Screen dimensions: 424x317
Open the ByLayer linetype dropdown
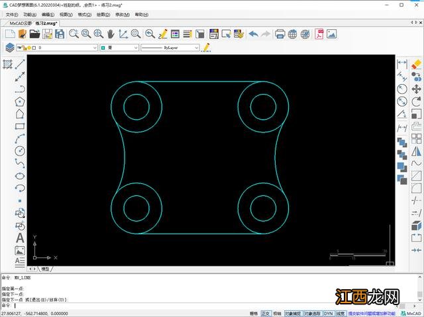pos(196,48)
